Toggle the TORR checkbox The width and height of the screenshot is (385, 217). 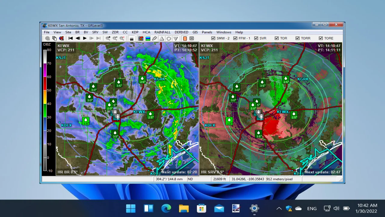(297, 38)
